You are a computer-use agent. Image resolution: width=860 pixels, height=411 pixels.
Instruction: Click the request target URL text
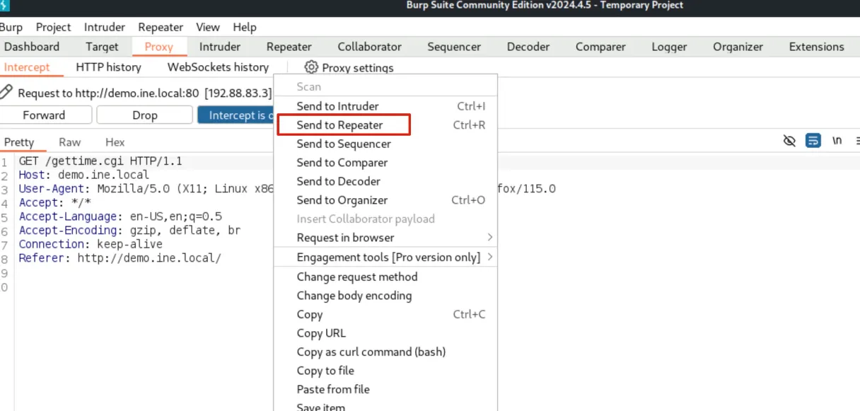tap(145, 93)
